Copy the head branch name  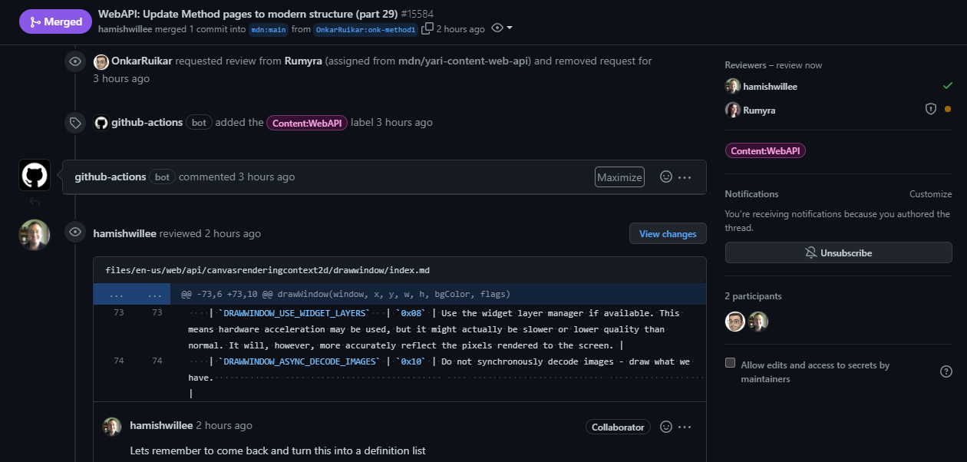[427, 29]
